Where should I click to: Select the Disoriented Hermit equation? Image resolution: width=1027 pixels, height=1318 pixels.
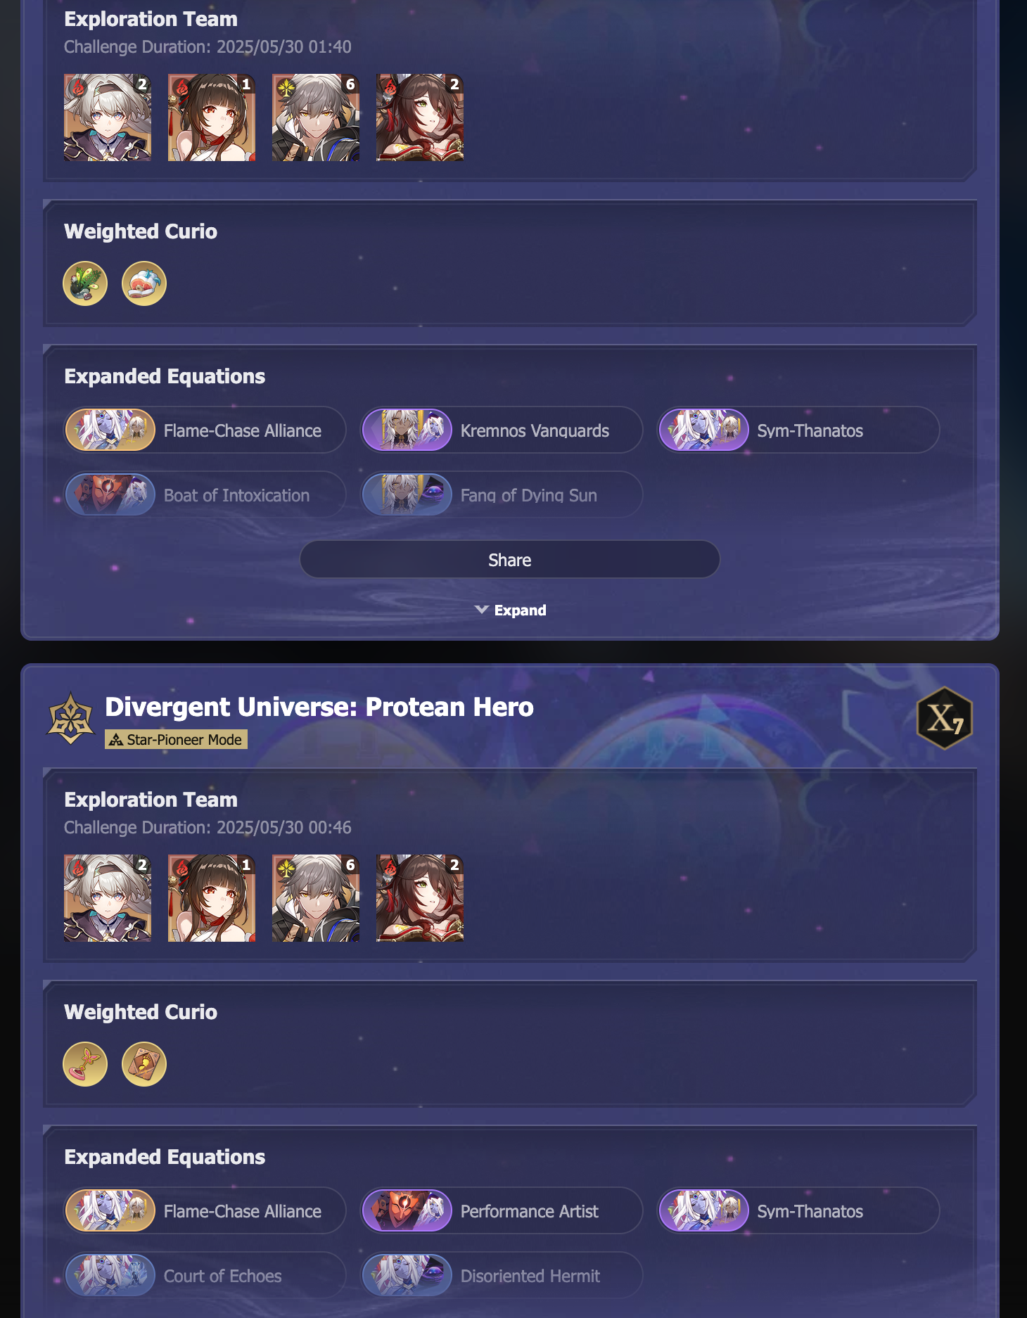click(x=502, y=1276)
